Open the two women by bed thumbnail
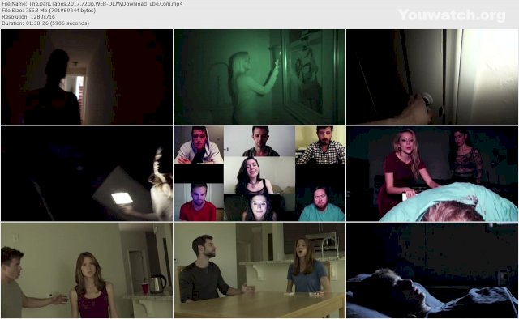519x319 pixels. [x=432, y=173]
